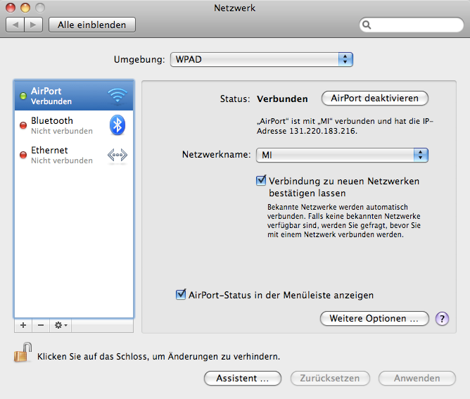Click the Ethernet arrows icon
The image size is (470, 399).
[118, 155]
